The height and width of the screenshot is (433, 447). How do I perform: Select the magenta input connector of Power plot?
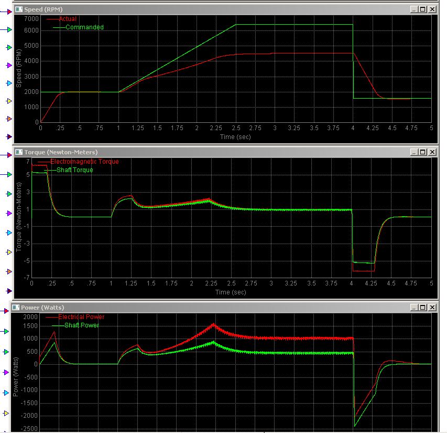(x=6, y=372)
